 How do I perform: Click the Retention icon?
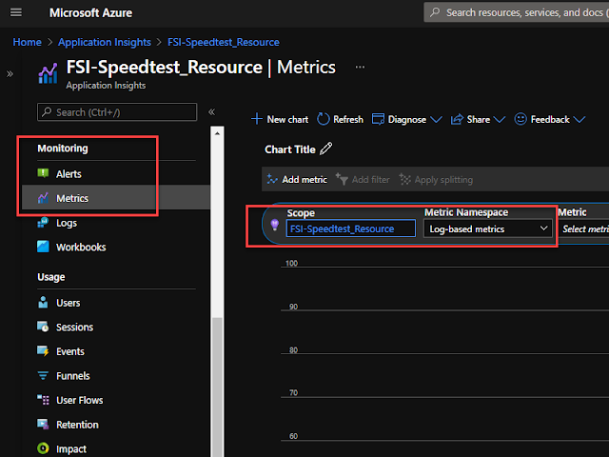tap(43, 424)
